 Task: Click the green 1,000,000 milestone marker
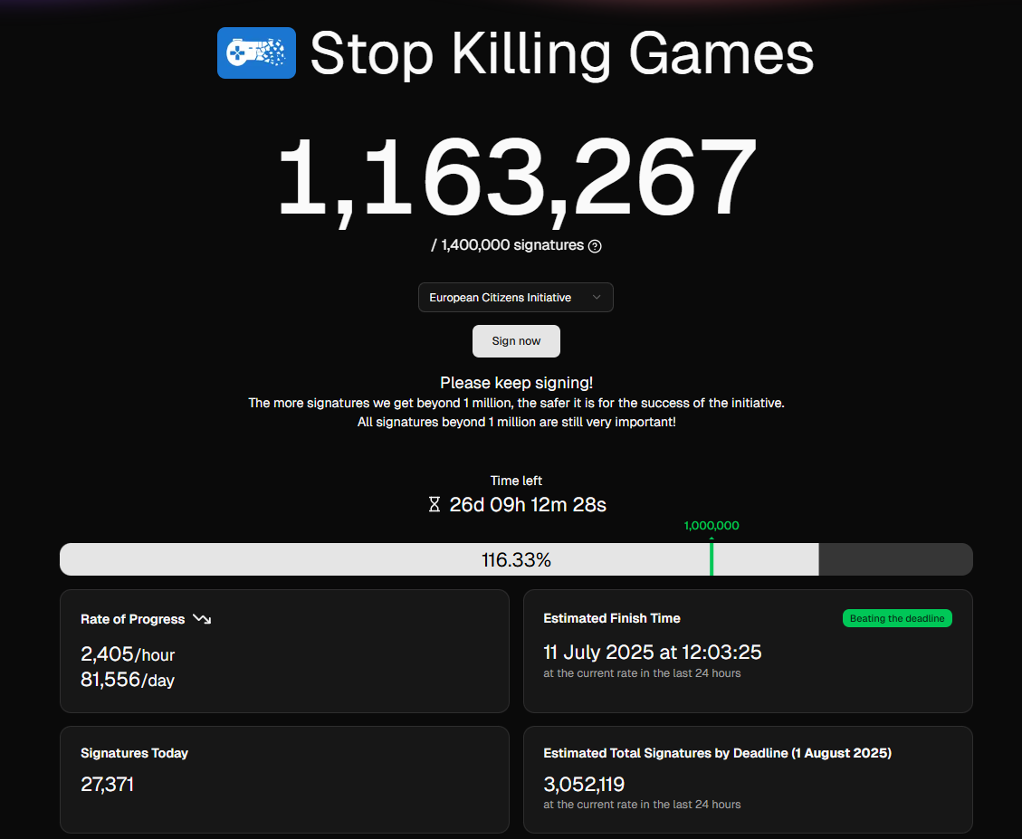(x=712, y=558)
